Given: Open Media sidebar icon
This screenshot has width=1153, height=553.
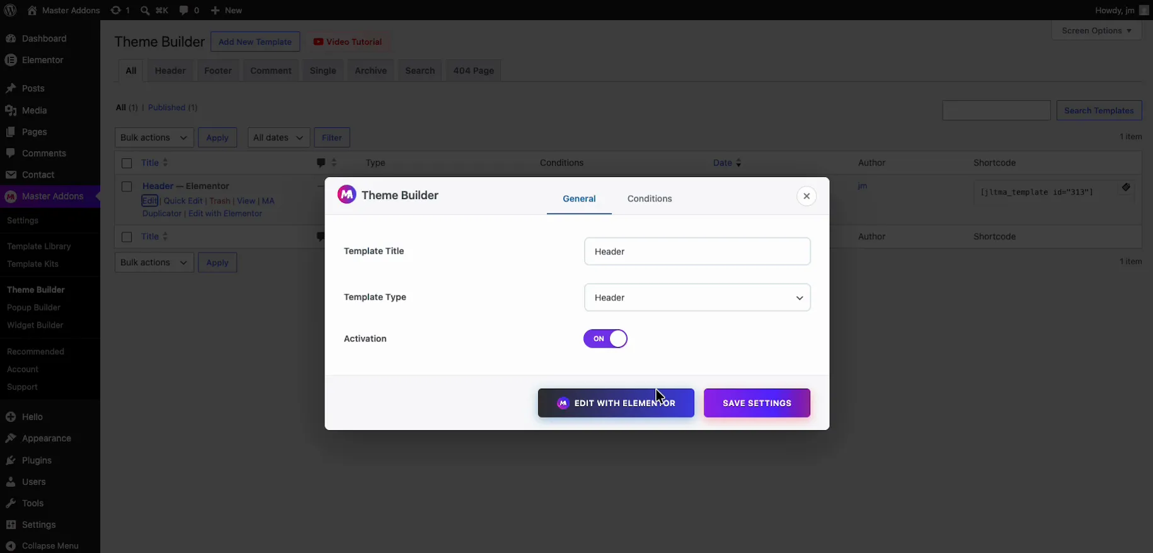Looking at the screenshot, I should (x=11, y=110).
